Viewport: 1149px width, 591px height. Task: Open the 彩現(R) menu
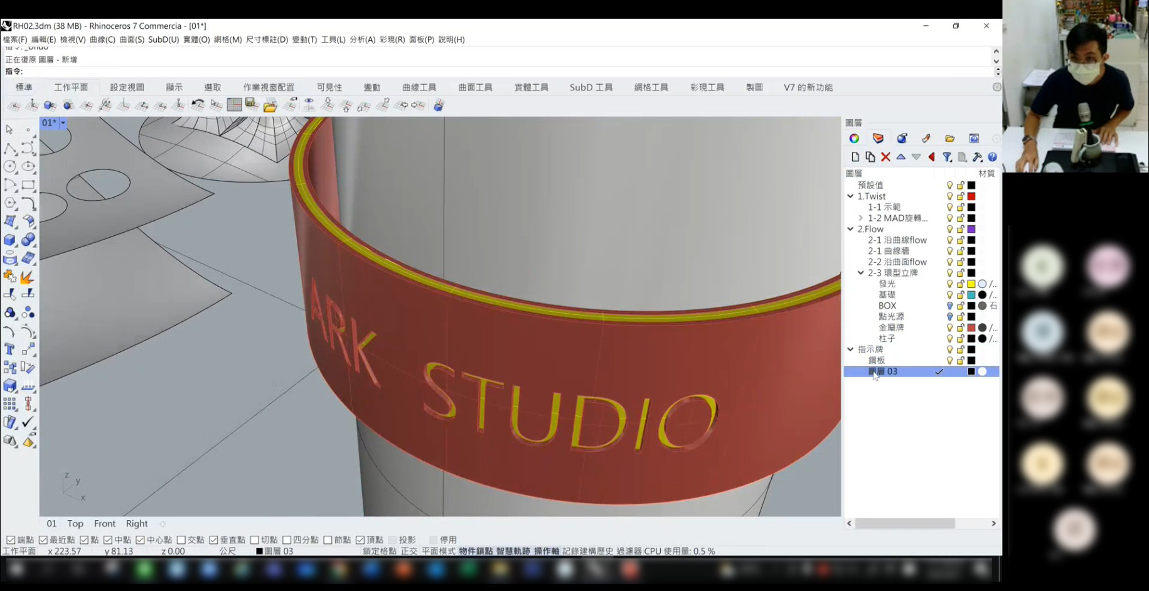[392, 40]
